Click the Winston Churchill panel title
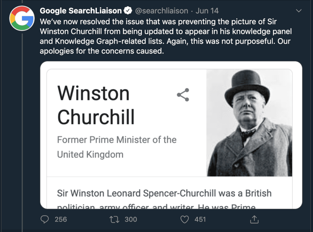Screen dimensions: 313x232 tap(96, 105)
